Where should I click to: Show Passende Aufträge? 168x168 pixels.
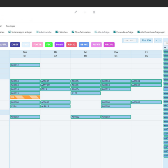click(123, 32)
